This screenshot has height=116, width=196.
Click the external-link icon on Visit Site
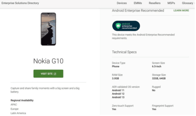(x=55, y=74)
